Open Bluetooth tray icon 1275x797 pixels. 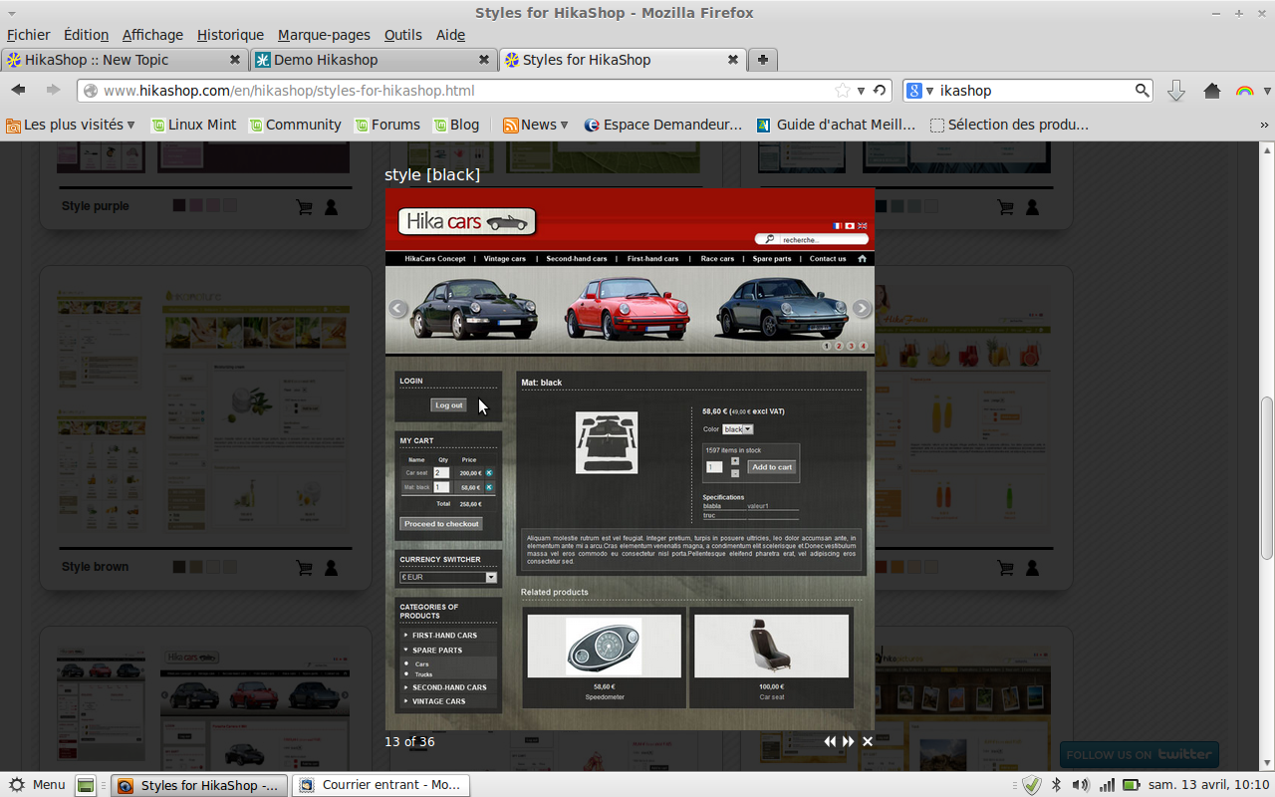pos(1057,785)
